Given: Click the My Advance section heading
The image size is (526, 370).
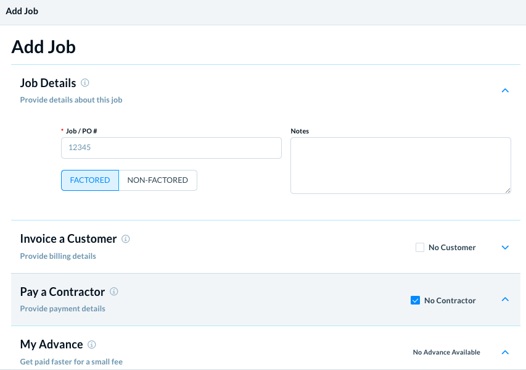Looking at the screenshot, I should point(51,344).
